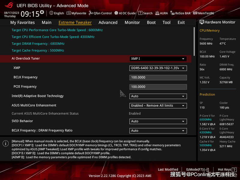Click the 5211 MHz Heavy Cache value
Viewport: 240px width, 180px height.
coord(226,146)
